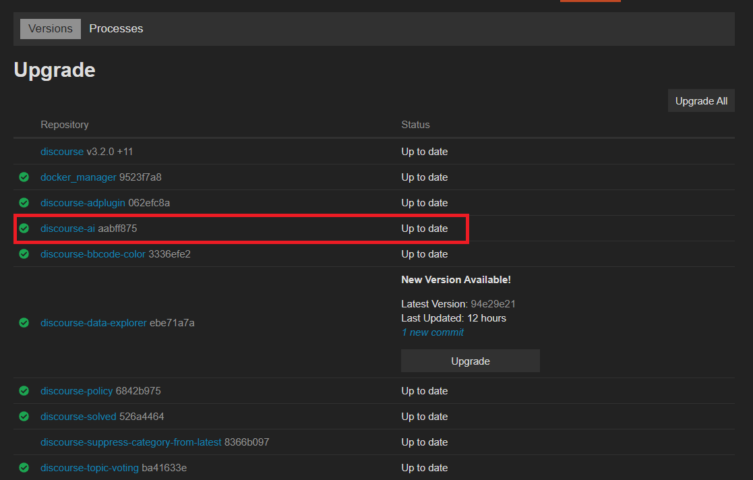Click 'Up to date' status for docker_manager

click(425, 177)
